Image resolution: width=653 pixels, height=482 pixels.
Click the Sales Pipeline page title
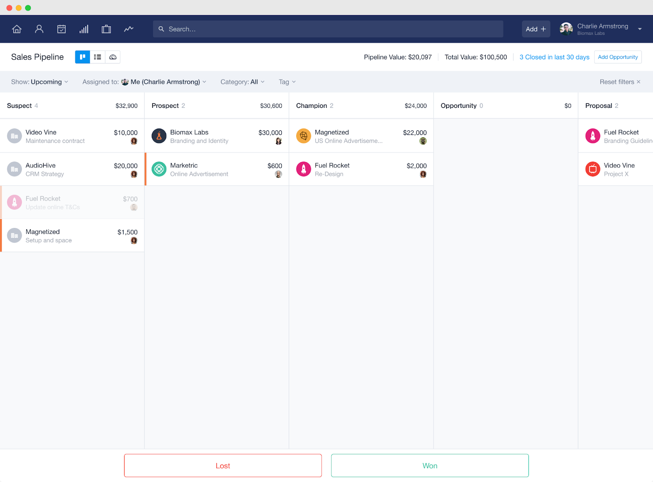pos(37,57)
